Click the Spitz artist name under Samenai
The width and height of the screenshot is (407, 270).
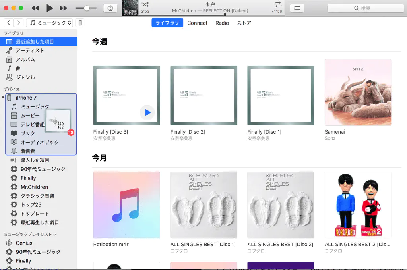[330, 138]
